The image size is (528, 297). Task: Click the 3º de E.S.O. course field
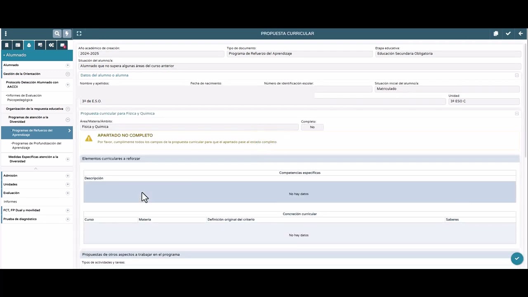[x=263, y=101]
